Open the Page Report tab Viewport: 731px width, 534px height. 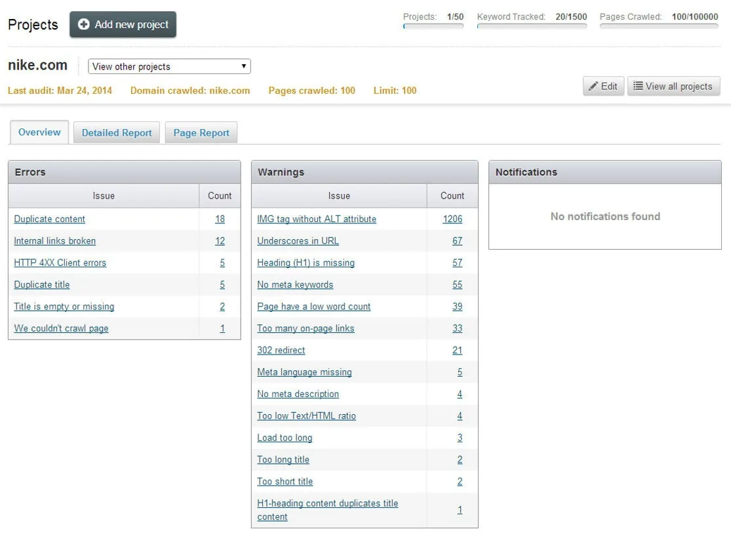(x=201, y=133)
